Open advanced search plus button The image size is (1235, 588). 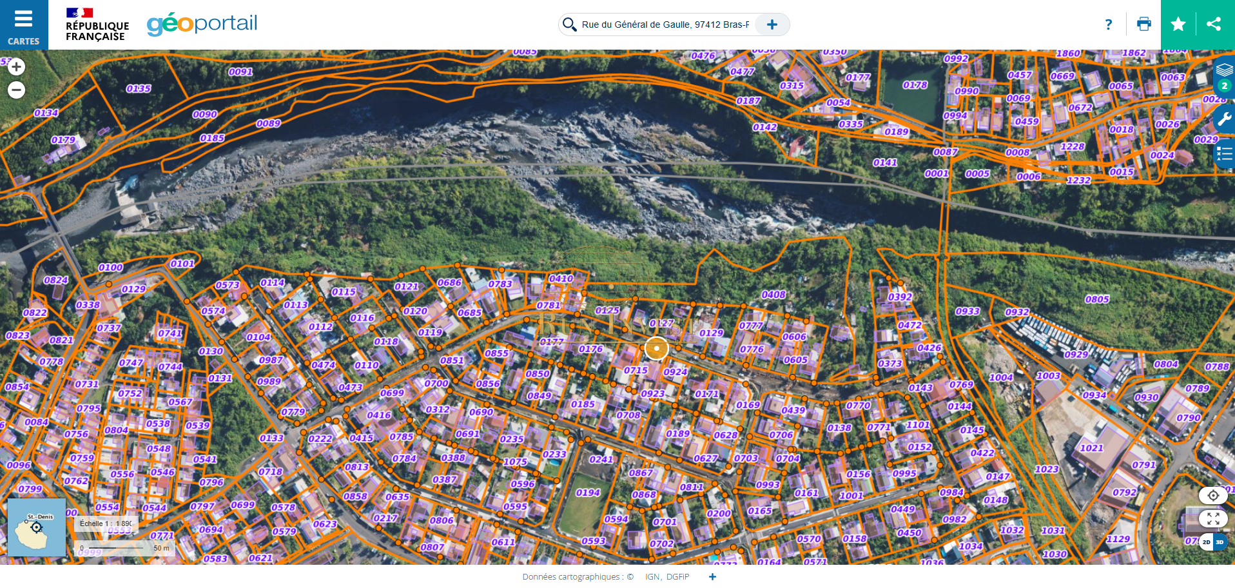tap(772, 24)
